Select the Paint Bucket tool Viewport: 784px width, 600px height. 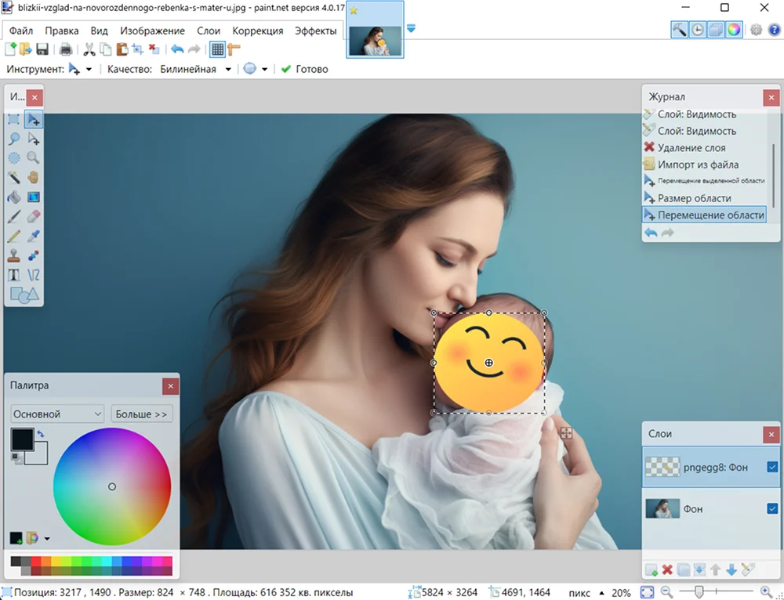coord(13,197)
